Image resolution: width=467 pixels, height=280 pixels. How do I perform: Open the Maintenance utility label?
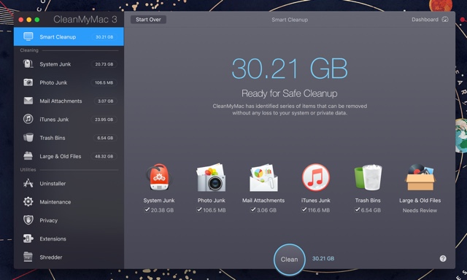pos(55,202)
